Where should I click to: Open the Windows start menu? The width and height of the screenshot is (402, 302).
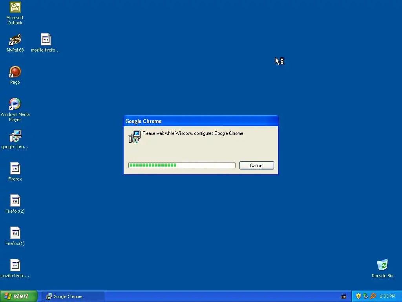point(18,296)
